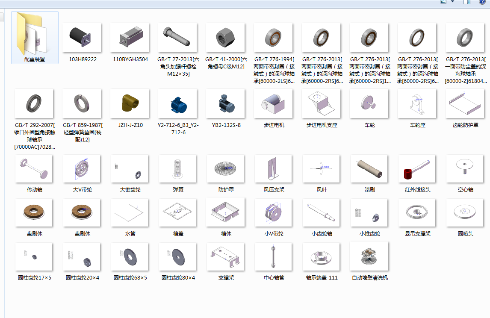Open the view options dropdown arrow

[452, 2]
